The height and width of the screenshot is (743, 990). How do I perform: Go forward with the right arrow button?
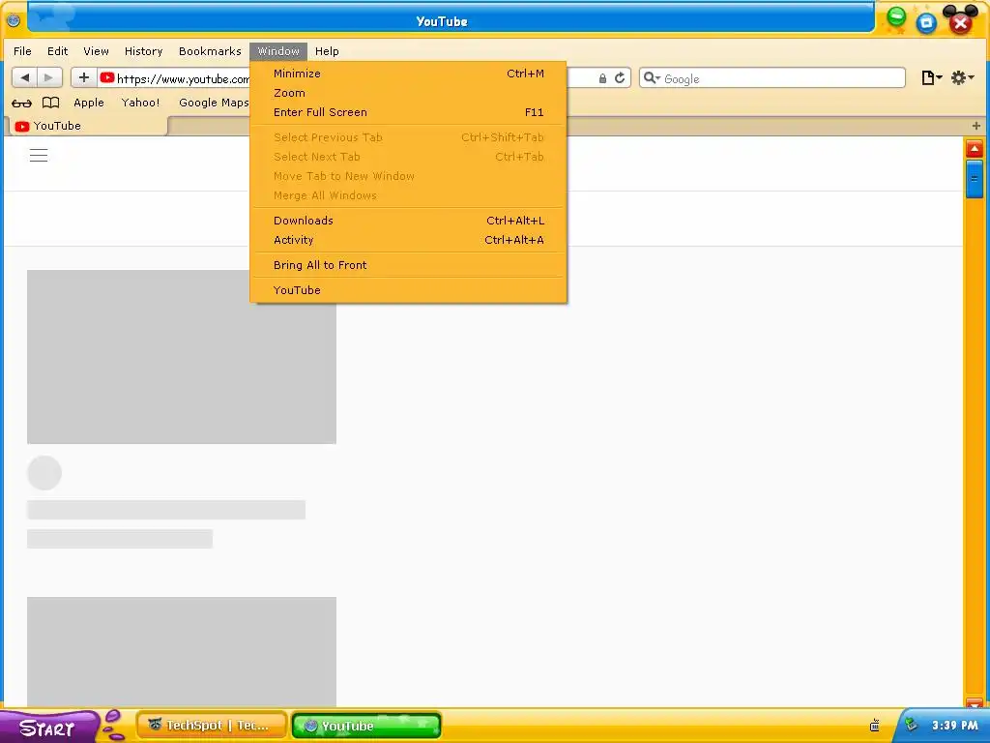pyautogui.click(x=49, y=77)
